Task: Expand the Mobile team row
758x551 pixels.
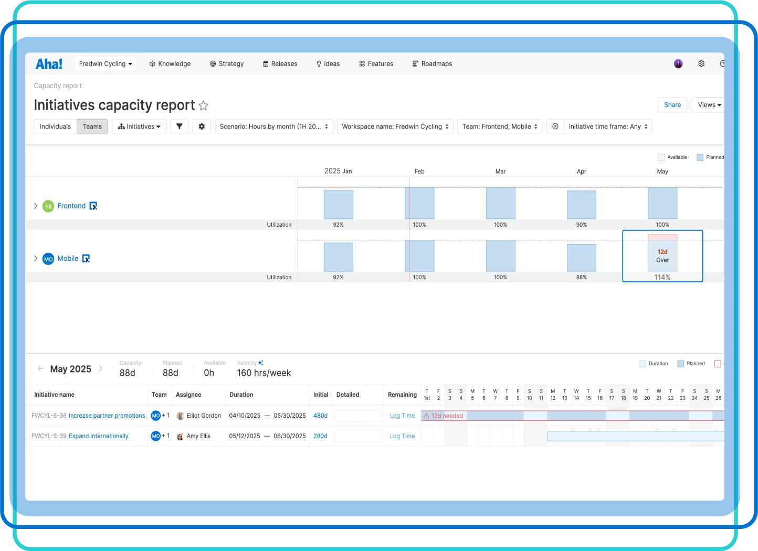Action: pos(36,258)
